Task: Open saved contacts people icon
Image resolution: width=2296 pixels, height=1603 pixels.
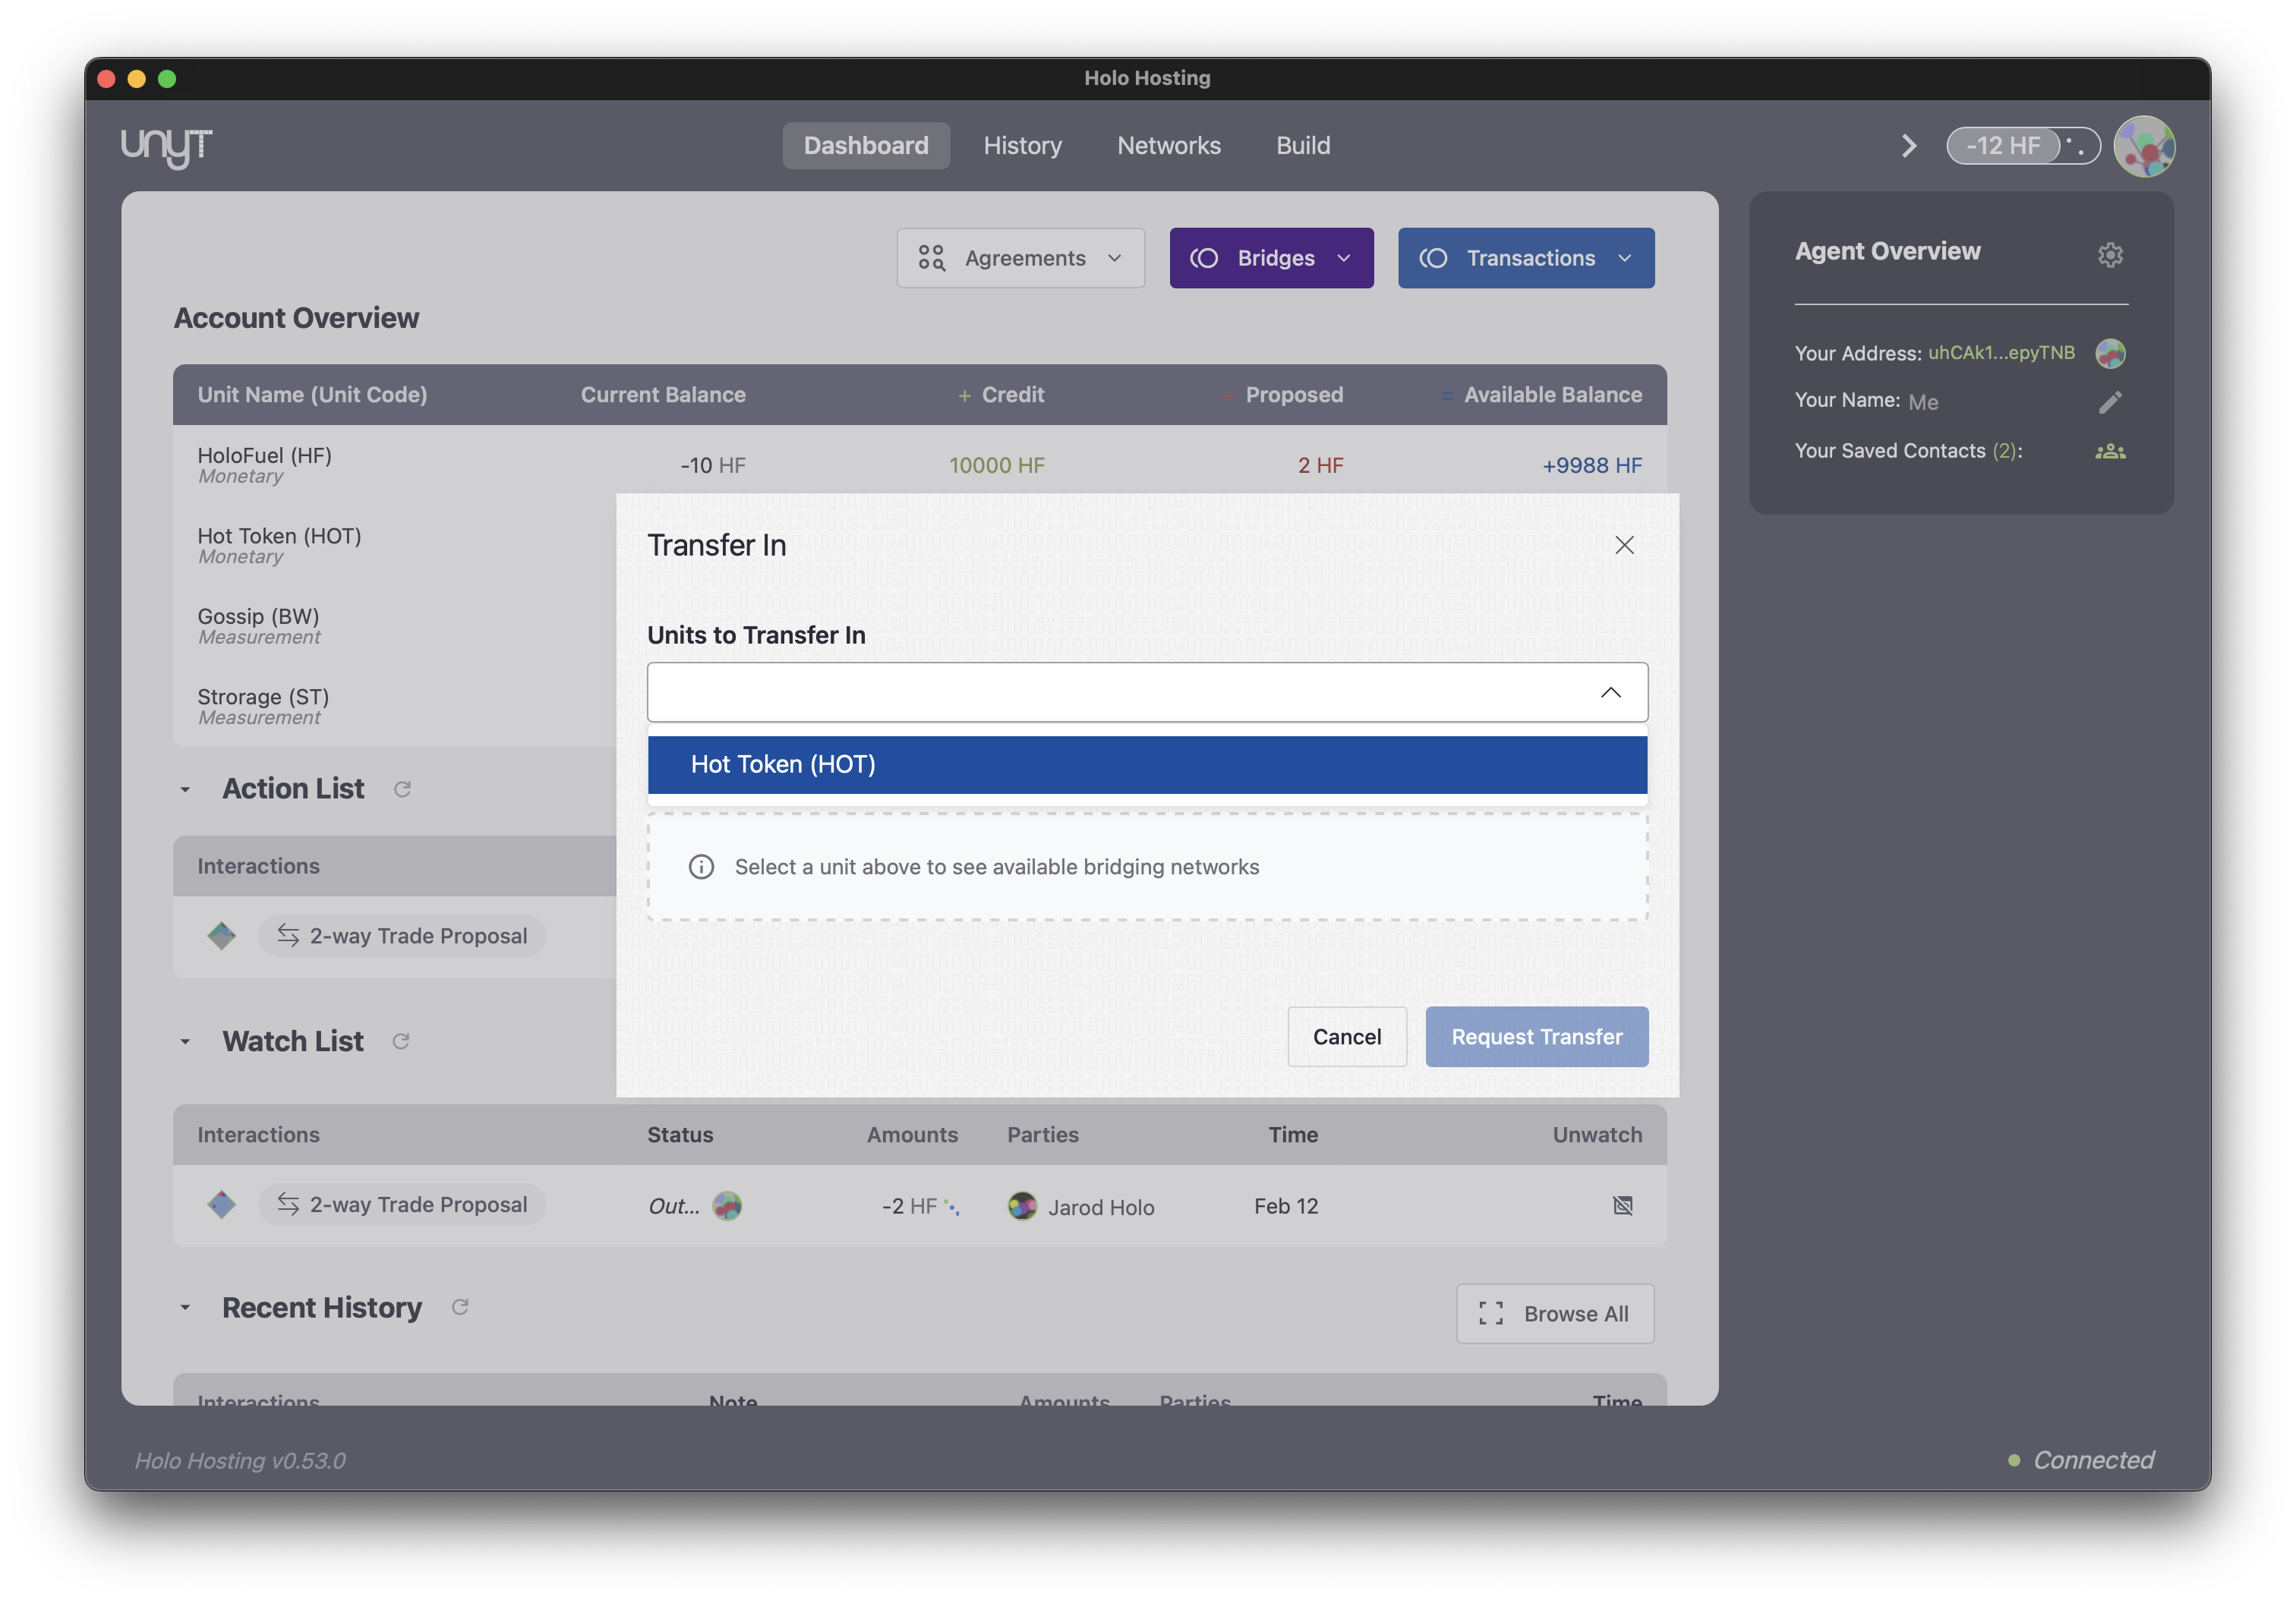Action: 2109,452
